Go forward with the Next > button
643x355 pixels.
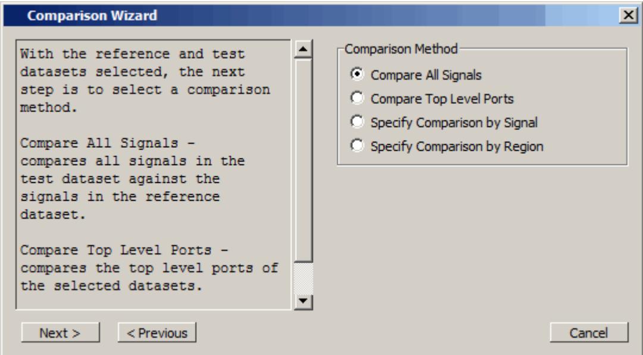tap(60, 332)
